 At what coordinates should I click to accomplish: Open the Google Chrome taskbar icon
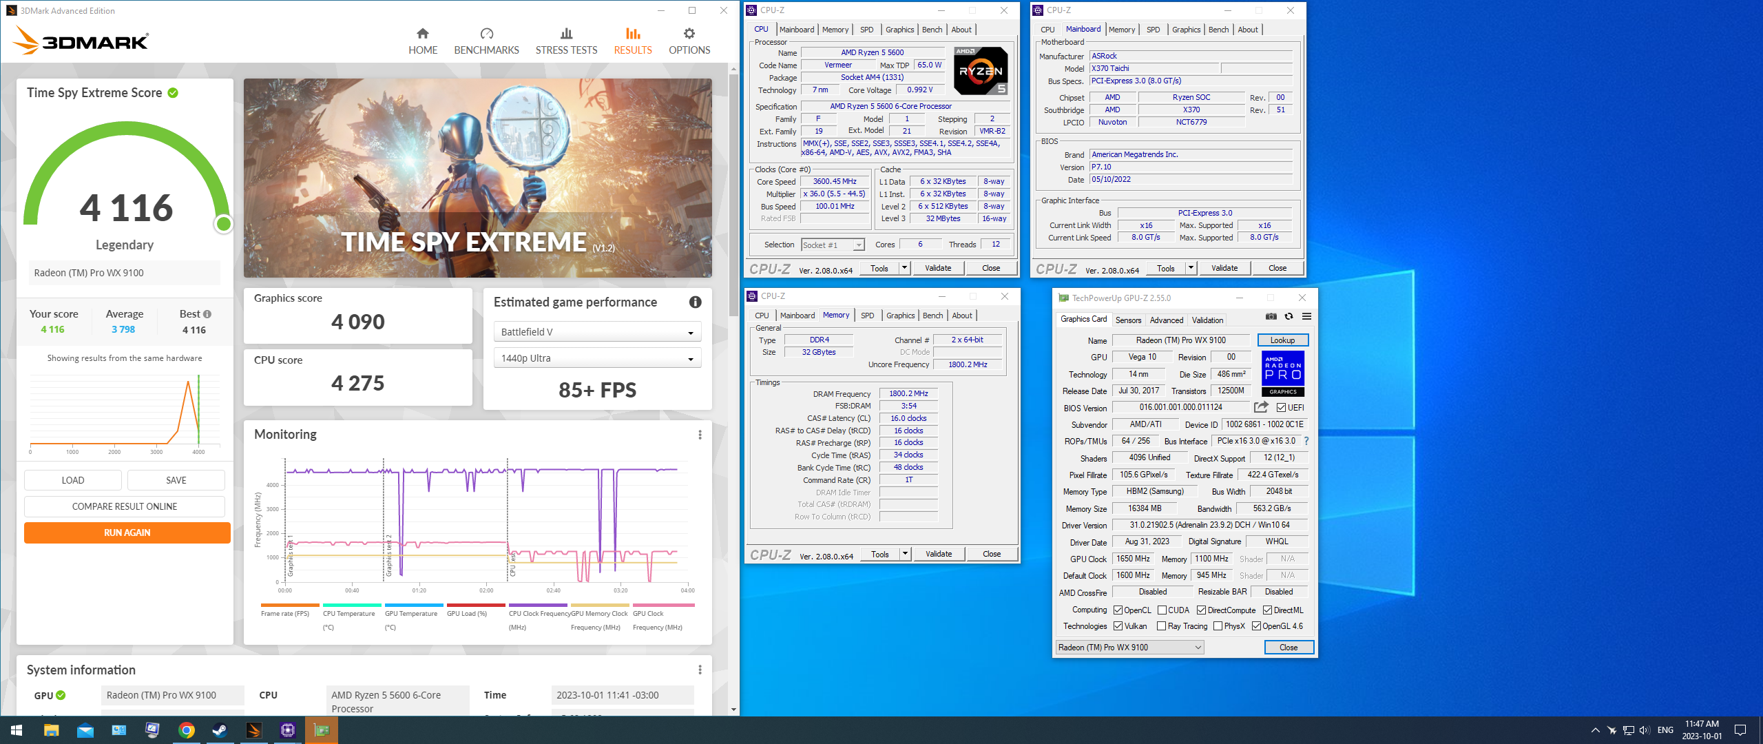click(187, 730)
